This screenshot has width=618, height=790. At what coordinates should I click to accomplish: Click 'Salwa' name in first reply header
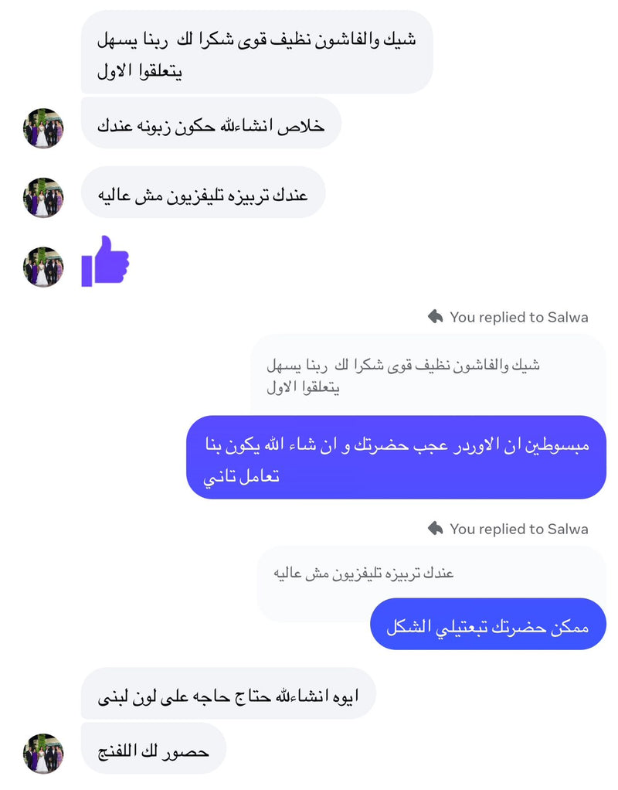568,317
